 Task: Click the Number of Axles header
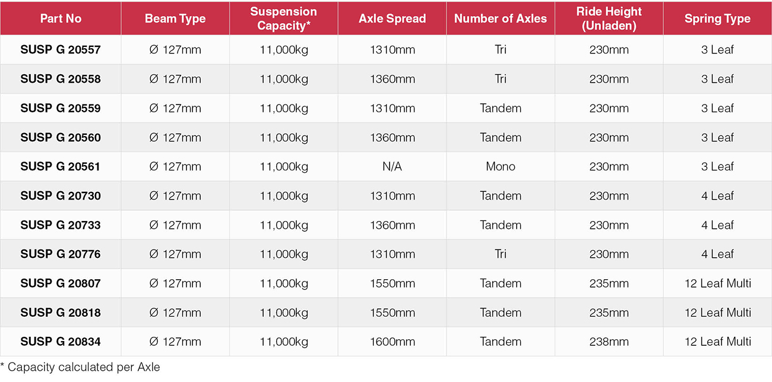pyautogui.click(x=501, y=18)
